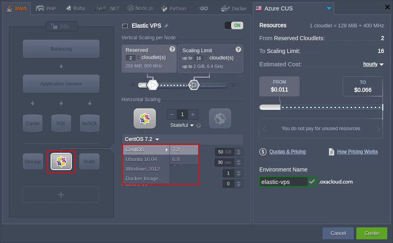Create the environment
Image resolution: width=393 pixels, height=243 pixels.
[x=372, y=233]
